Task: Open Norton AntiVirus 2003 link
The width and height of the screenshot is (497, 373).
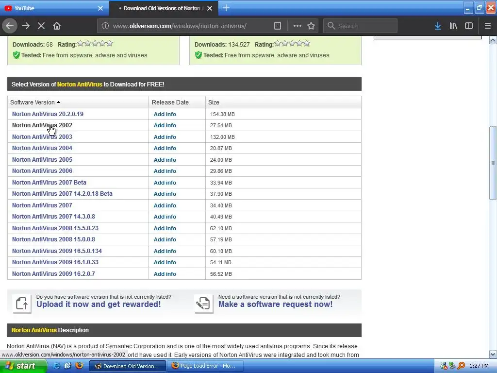Action: (x=42, y=136)
